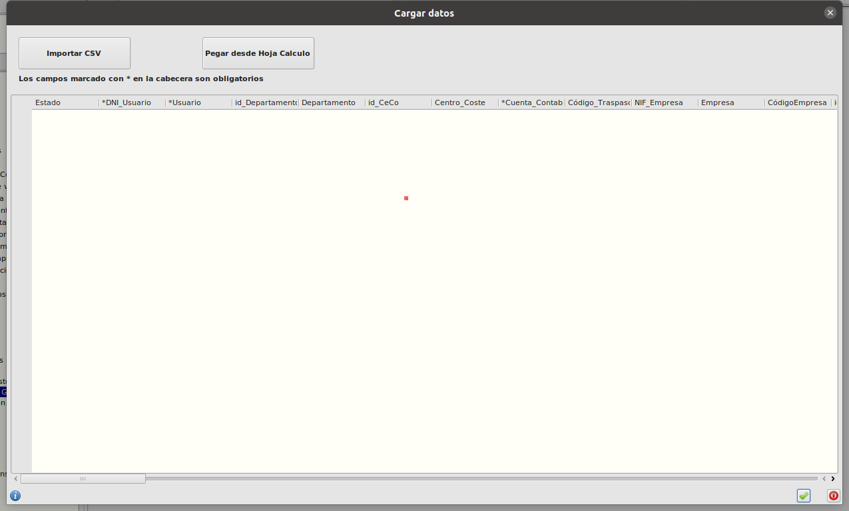849x511 pixels.
Task: Select the Código_Traspaso column header
Action: pyautogui.click(x=598, y=102)
